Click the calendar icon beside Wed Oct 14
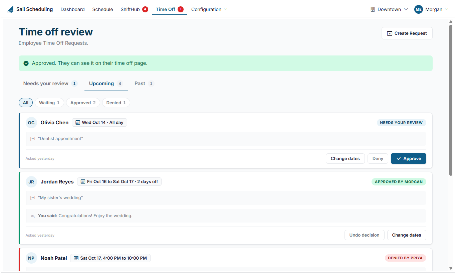Screen dimensions: 456x274 (x=78, y=123)
